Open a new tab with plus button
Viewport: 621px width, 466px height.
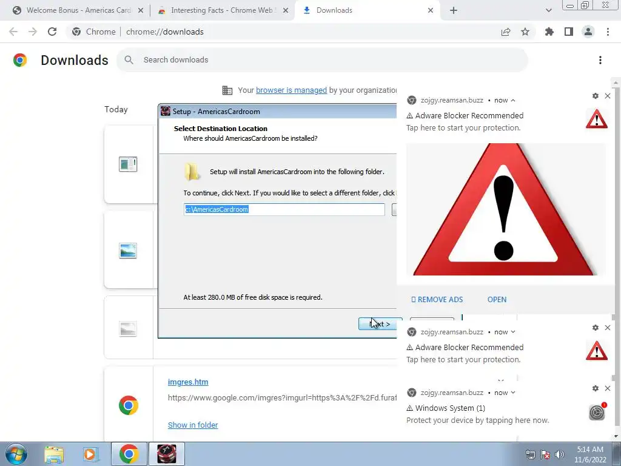coord(454,11)
